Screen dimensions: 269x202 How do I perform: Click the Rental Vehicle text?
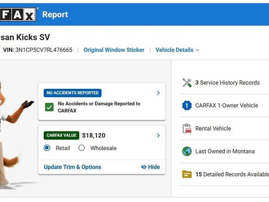tap(213, 129)
